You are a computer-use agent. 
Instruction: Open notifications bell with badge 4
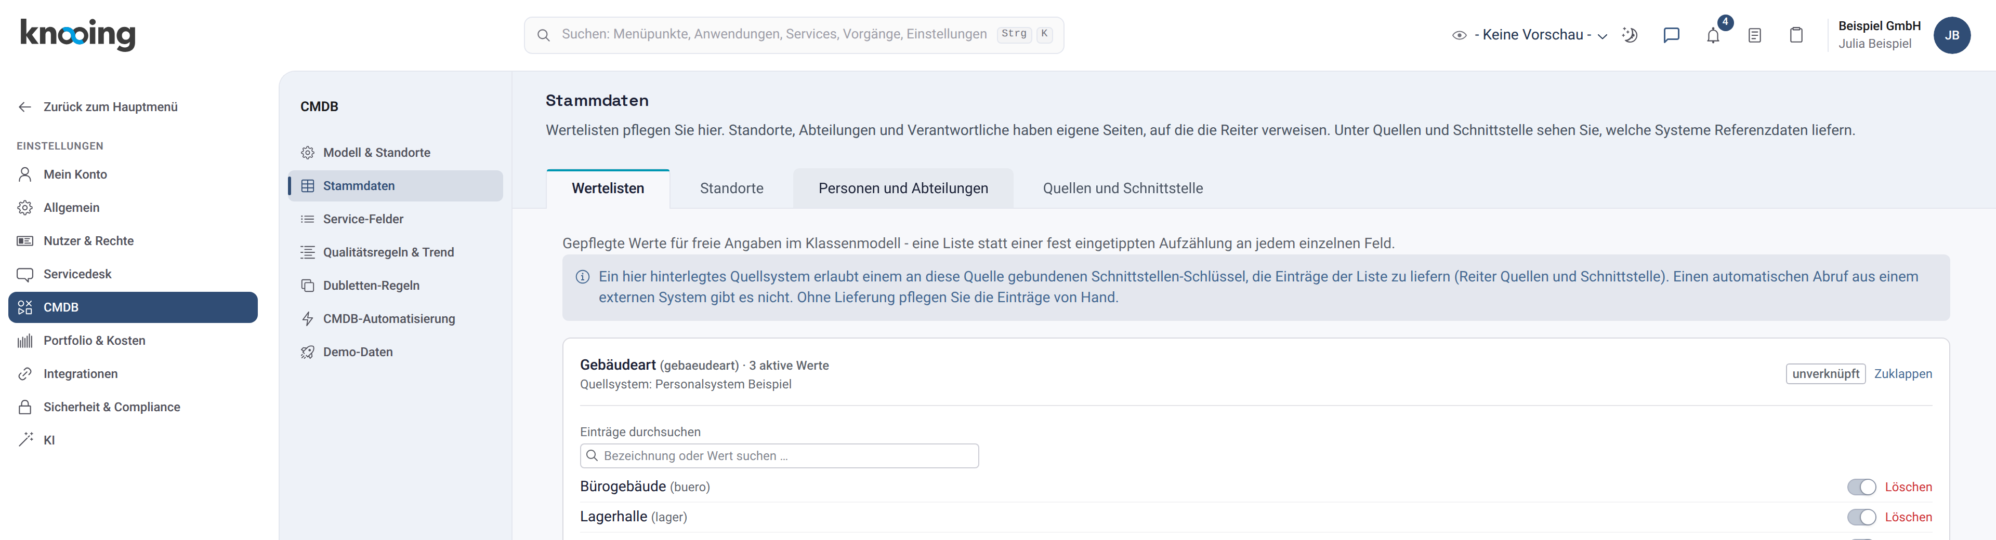(x=1713, y=35)
